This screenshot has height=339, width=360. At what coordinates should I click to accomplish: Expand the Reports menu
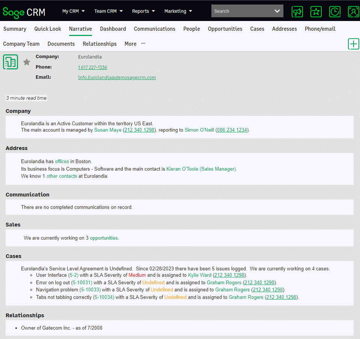click(x=143, y=11)
